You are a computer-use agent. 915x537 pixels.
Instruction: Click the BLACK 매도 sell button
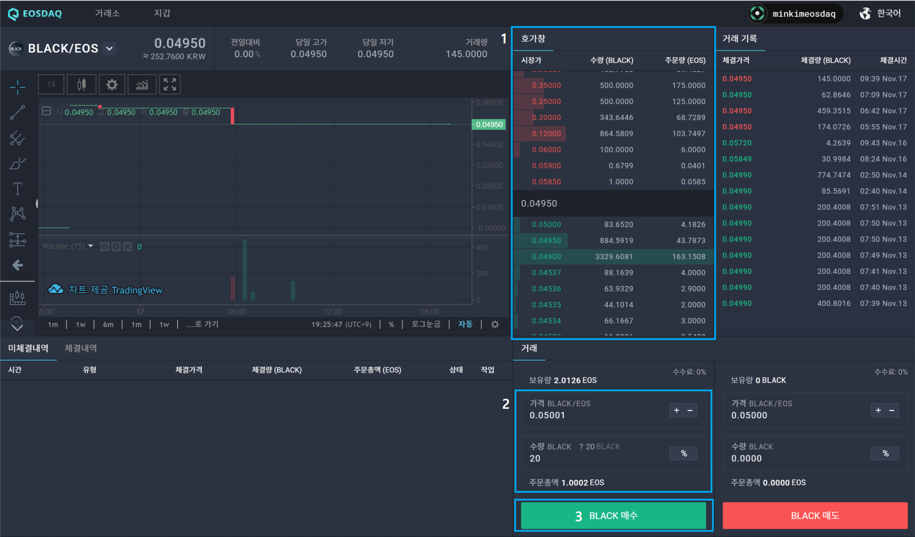815,515
